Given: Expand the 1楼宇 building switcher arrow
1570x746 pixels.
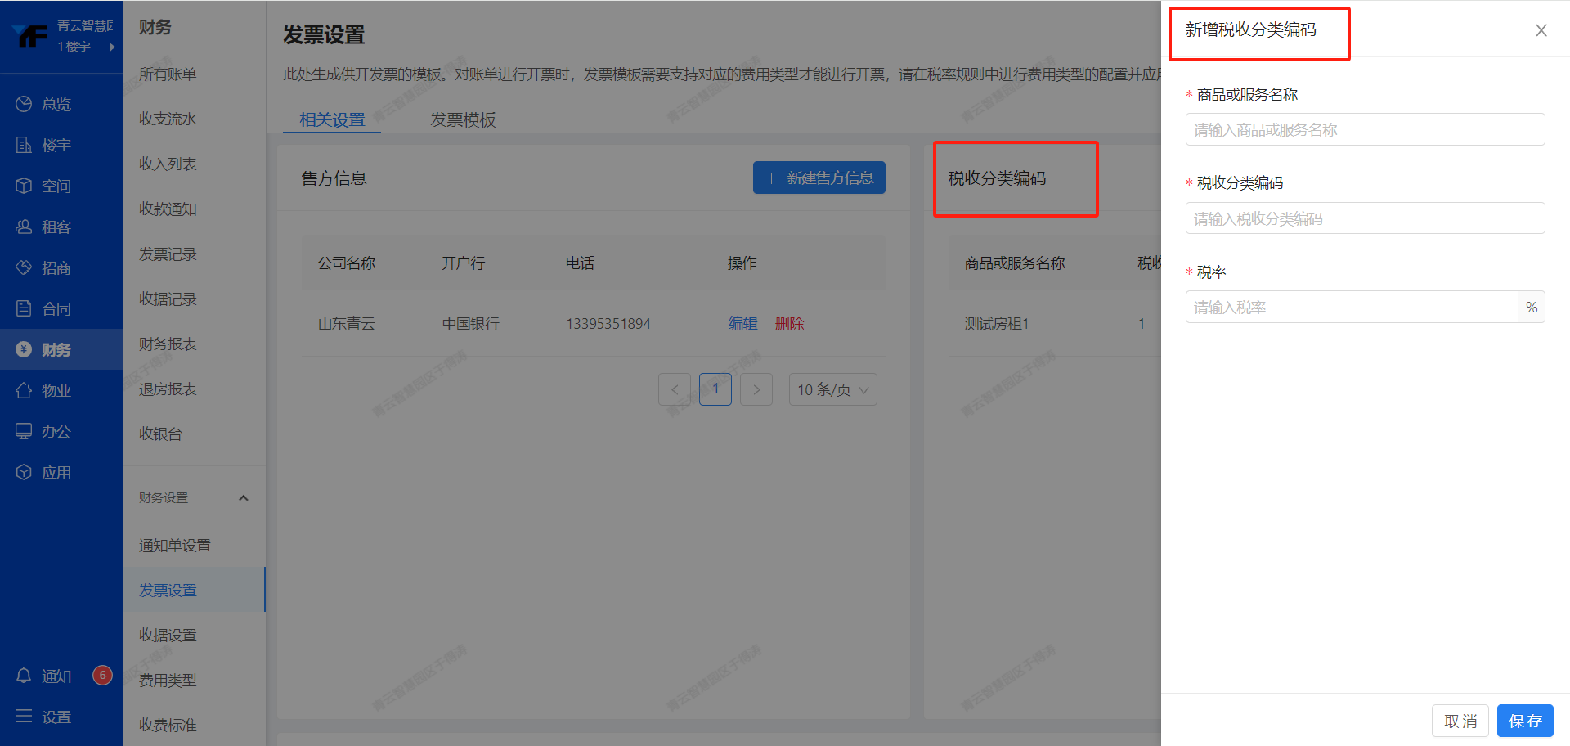Looking at the screenshot, I should click(x=112, y=47).
